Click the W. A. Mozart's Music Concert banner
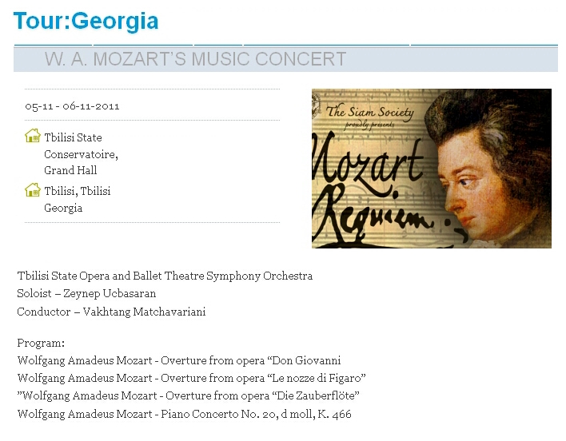The width and height of the screenshot is (566, 441). [285, 59]
